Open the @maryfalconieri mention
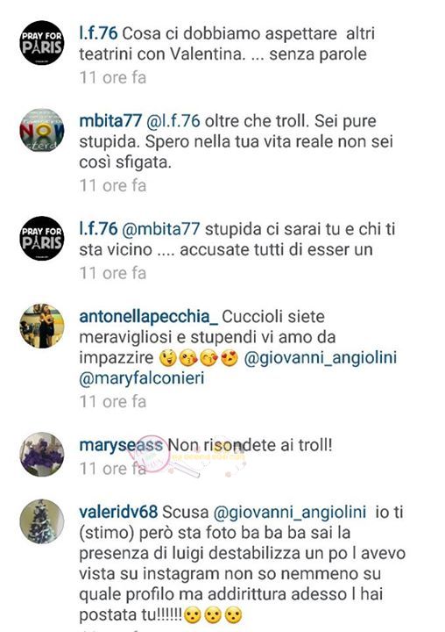The height and width of the screenshot is (632, 445). (142, 378)
